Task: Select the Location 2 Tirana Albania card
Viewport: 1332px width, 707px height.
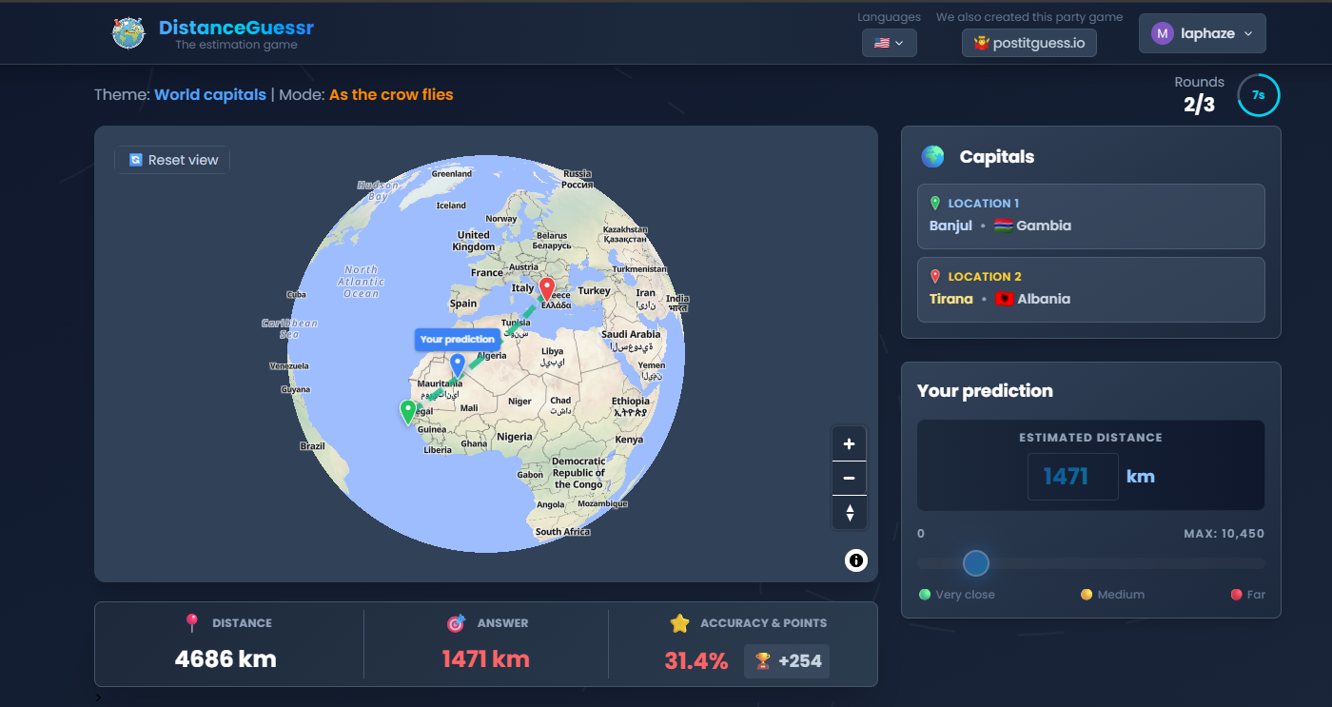Action: pyautogui.click(x=1090, y=289)
